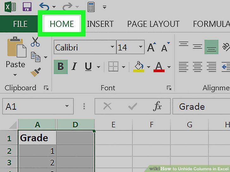Center text horizontally

point(197,67)
